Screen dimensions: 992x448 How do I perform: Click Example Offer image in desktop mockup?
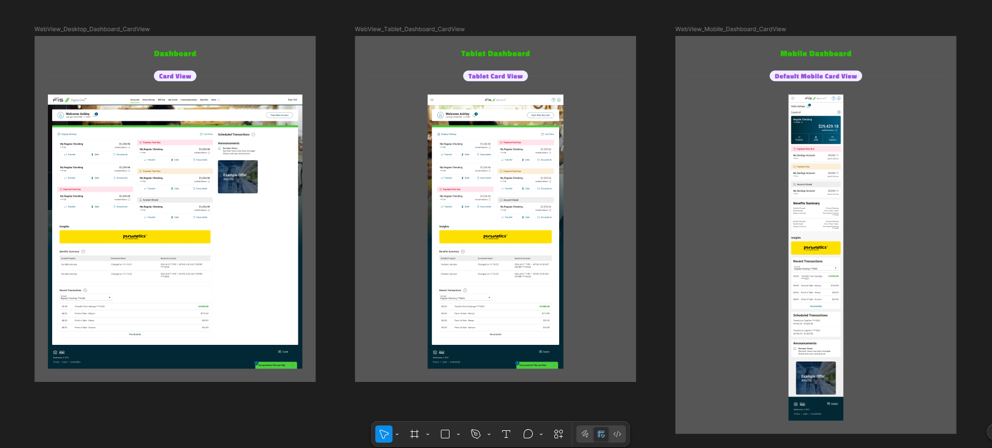pos(238,177)
